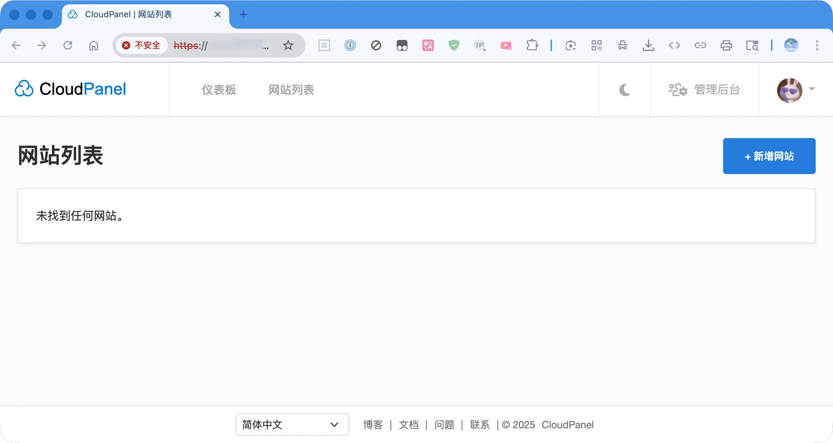Click the 新增网站 button

coord(769,156)
